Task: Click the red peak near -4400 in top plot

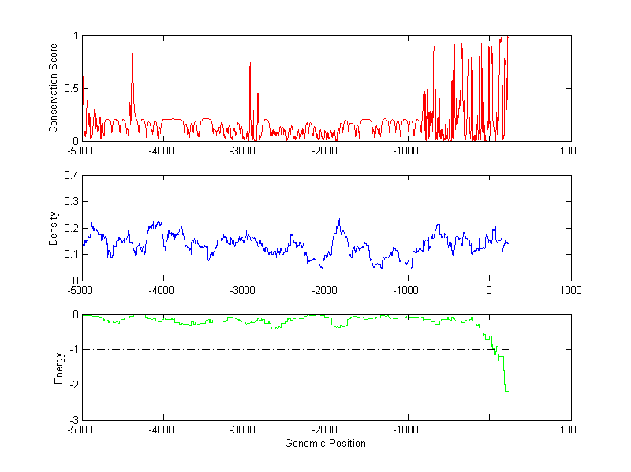Action: pos(132,55)
